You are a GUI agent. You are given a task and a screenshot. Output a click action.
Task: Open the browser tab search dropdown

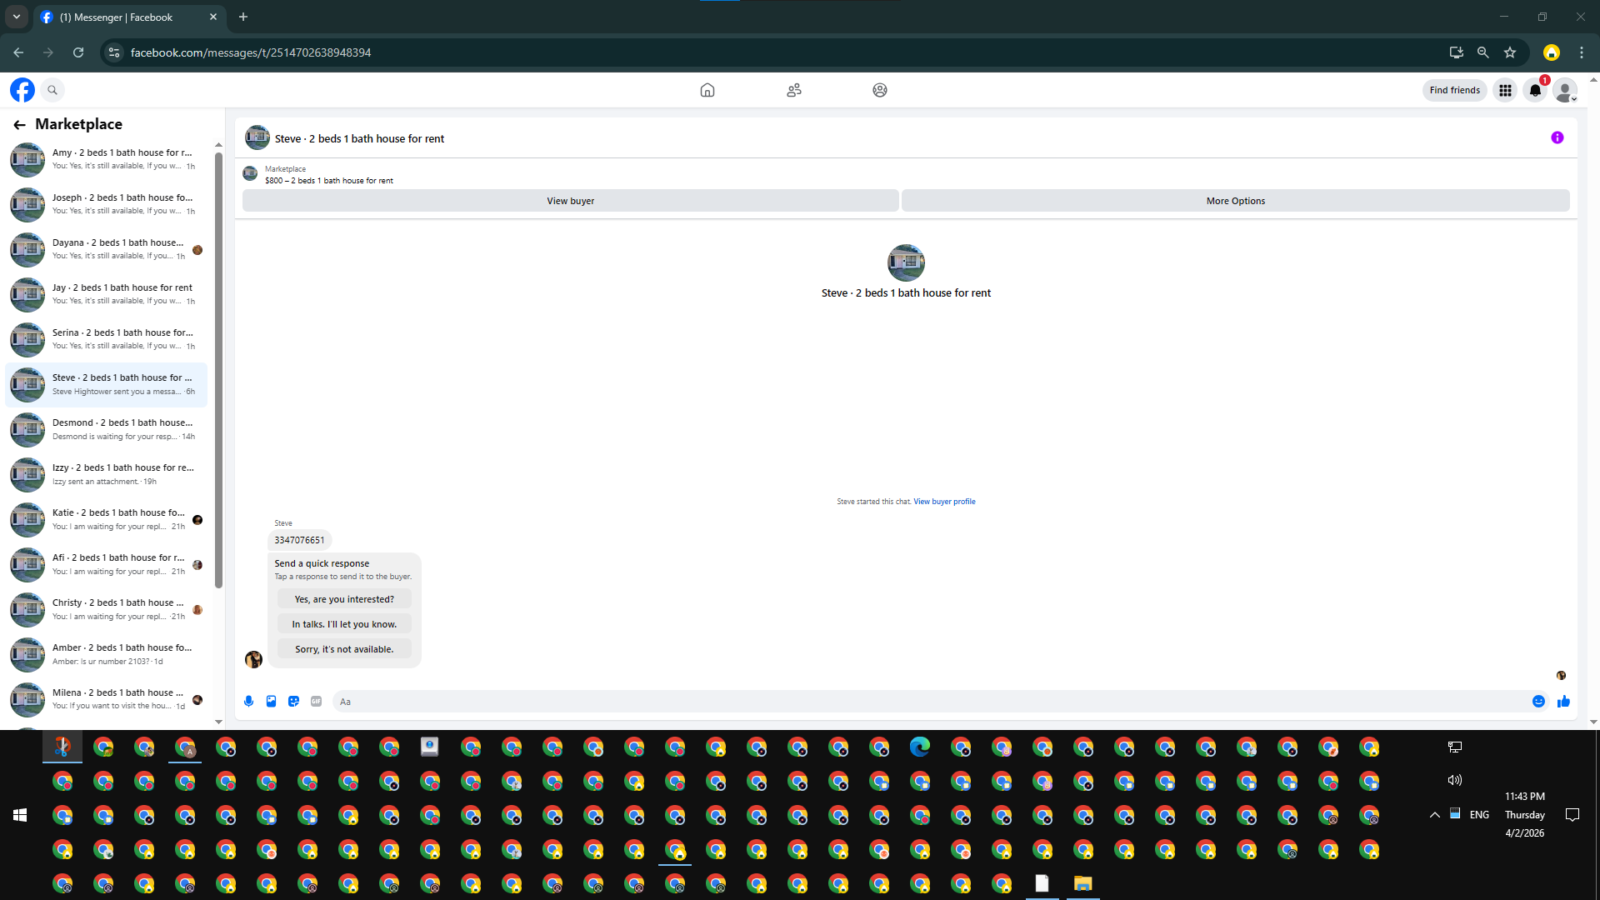point(16,17)
